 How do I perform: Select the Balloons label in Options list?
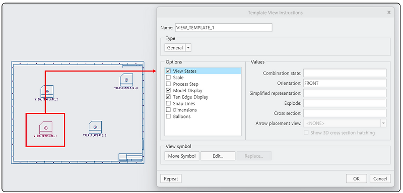182,116
